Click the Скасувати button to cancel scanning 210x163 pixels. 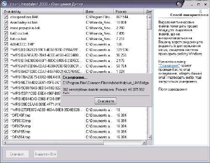[105, 101]
